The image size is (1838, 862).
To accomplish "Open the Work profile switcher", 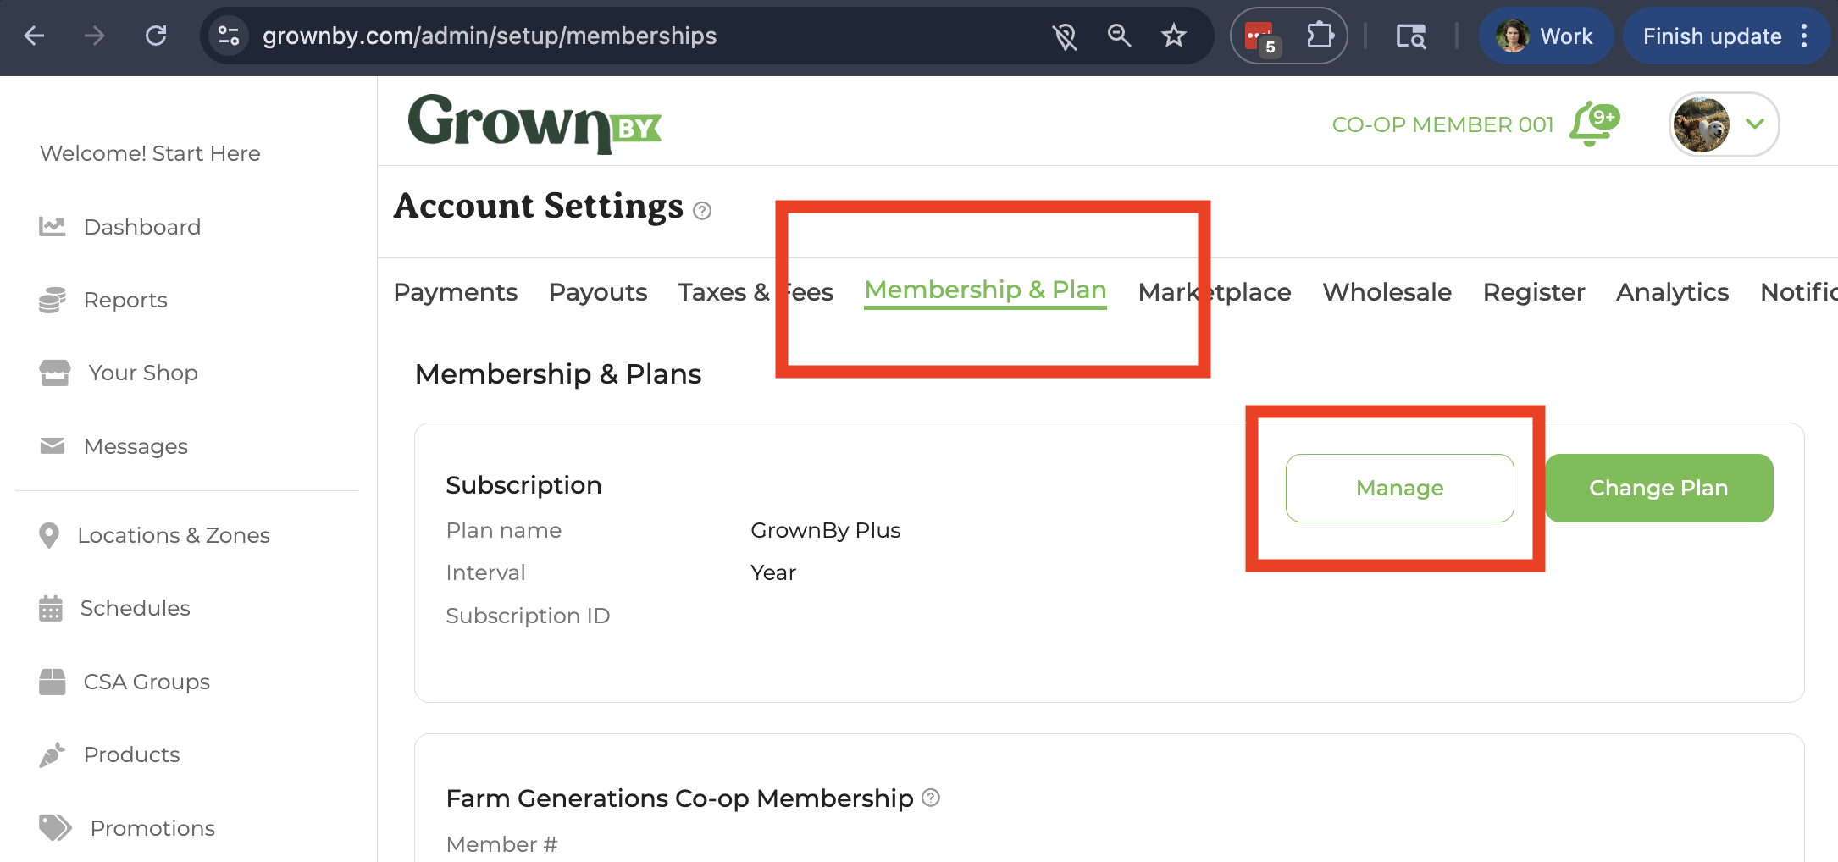I will tap(1546, 36).
